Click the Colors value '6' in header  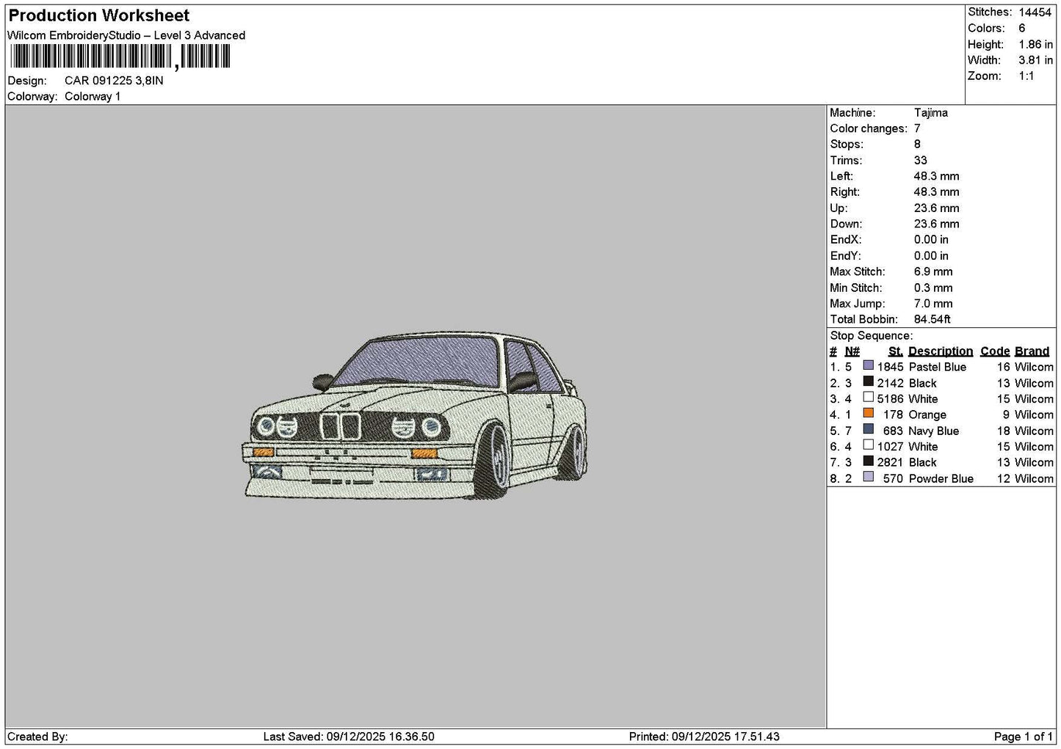1021,28
